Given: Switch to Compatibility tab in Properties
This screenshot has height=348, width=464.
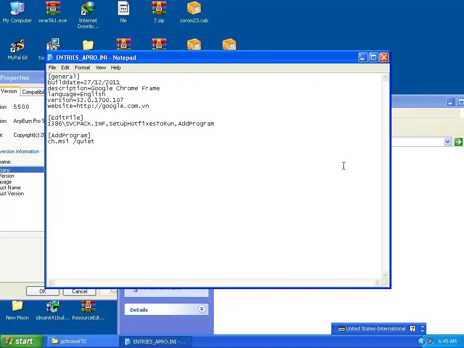Looking at the screenshot, I should [33, 92].
